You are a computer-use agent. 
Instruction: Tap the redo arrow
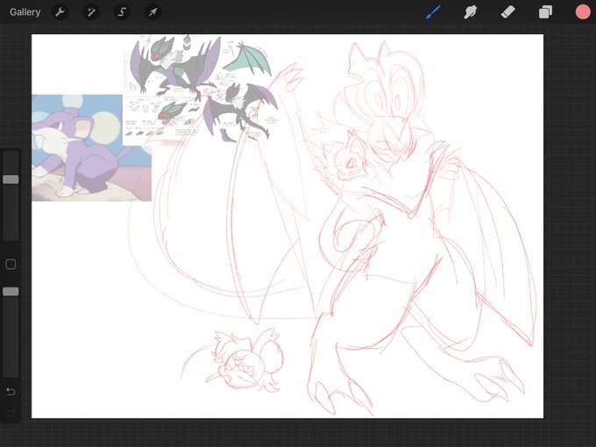click(11, 413)
